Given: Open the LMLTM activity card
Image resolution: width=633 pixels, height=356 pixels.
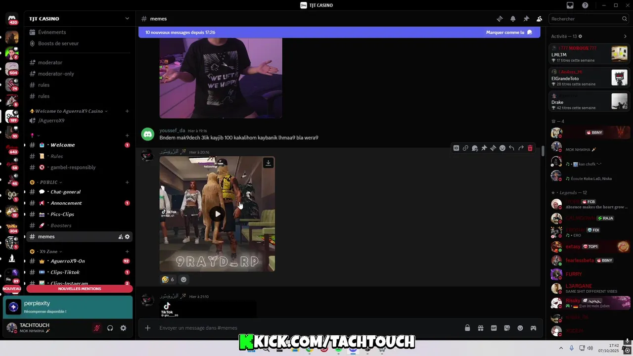Looking at the screenshot, I should click(x=589, y=53).
